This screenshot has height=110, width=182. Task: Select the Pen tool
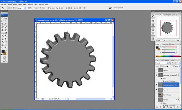2,39
